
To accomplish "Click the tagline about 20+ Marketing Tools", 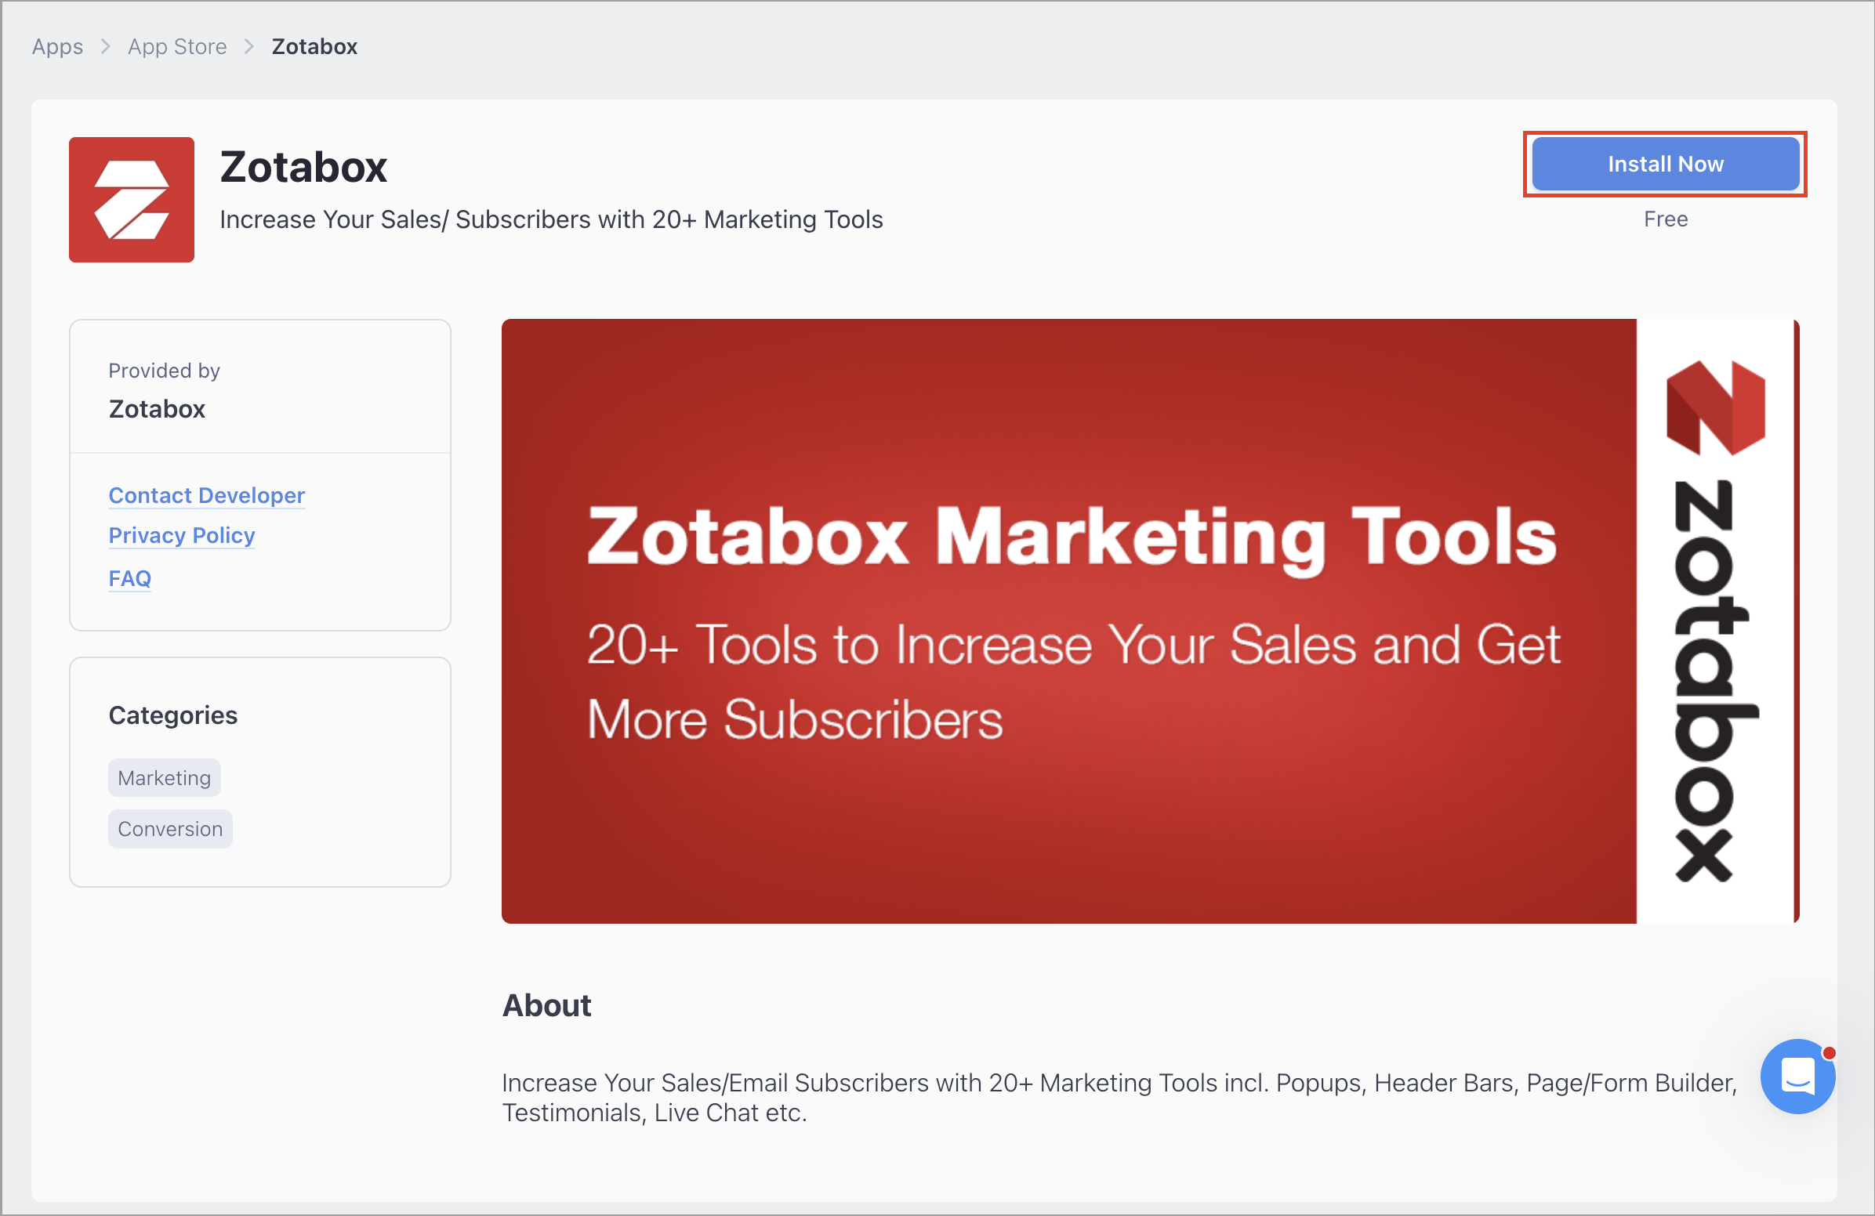I will click(552, 219).
